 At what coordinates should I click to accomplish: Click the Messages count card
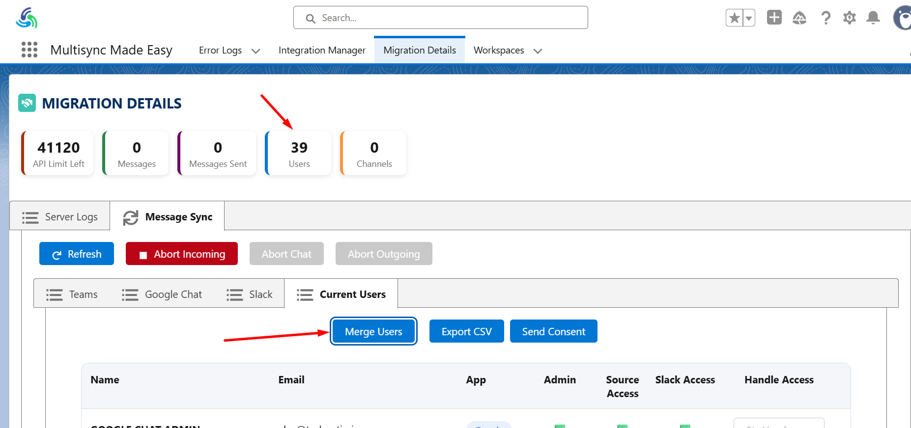tap(136, 153)
